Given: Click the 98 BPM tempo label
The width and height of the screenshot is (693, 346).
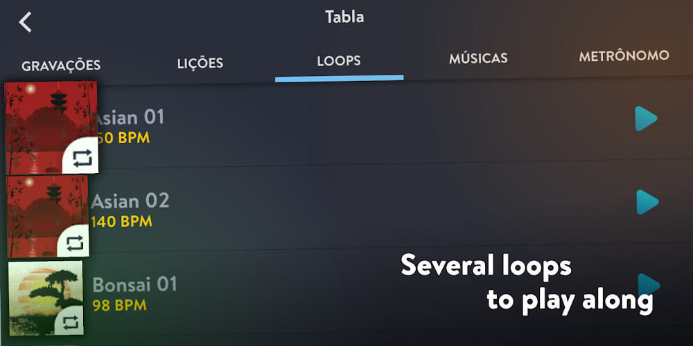Looking at the screenshot, I should (119, 305).
